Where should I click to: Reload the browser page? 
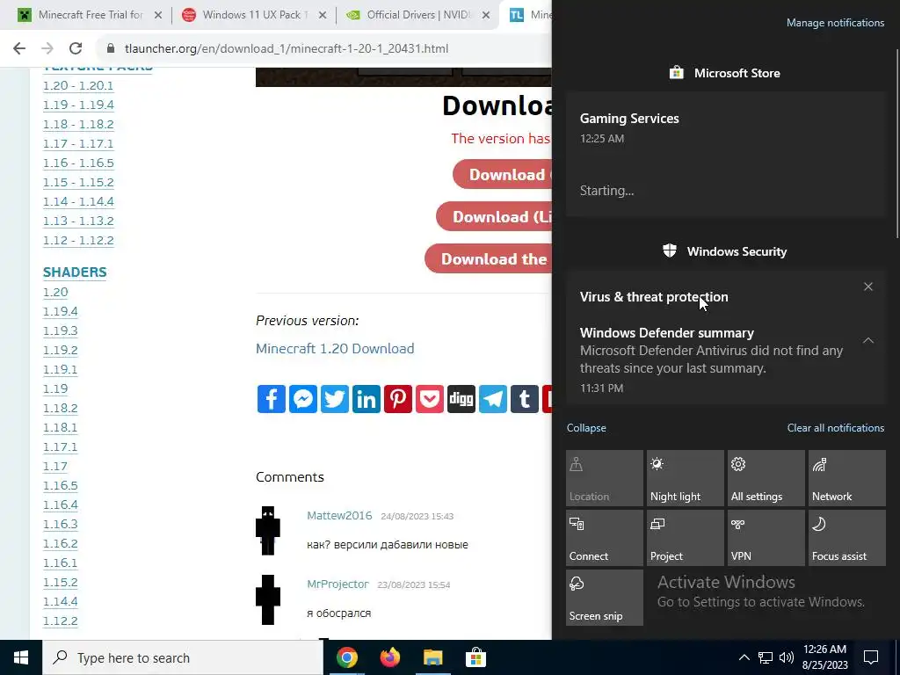click(x=76, y=48)
